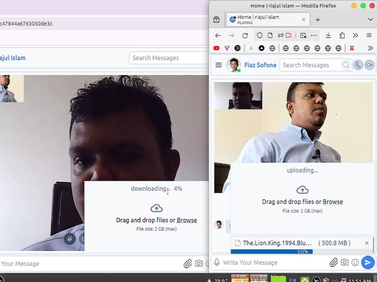Click 'downloading... 4%' status text

point(156,189)
